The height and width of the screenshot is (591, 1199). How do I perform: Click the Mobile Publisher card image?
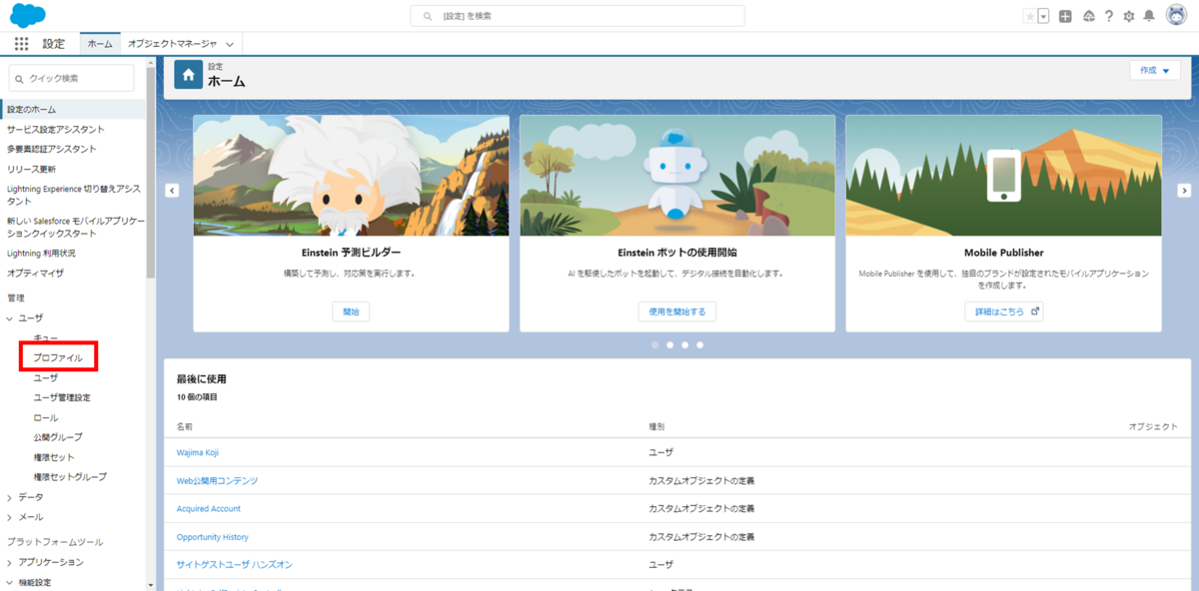pyautogui.click(x=1003, y=175)
